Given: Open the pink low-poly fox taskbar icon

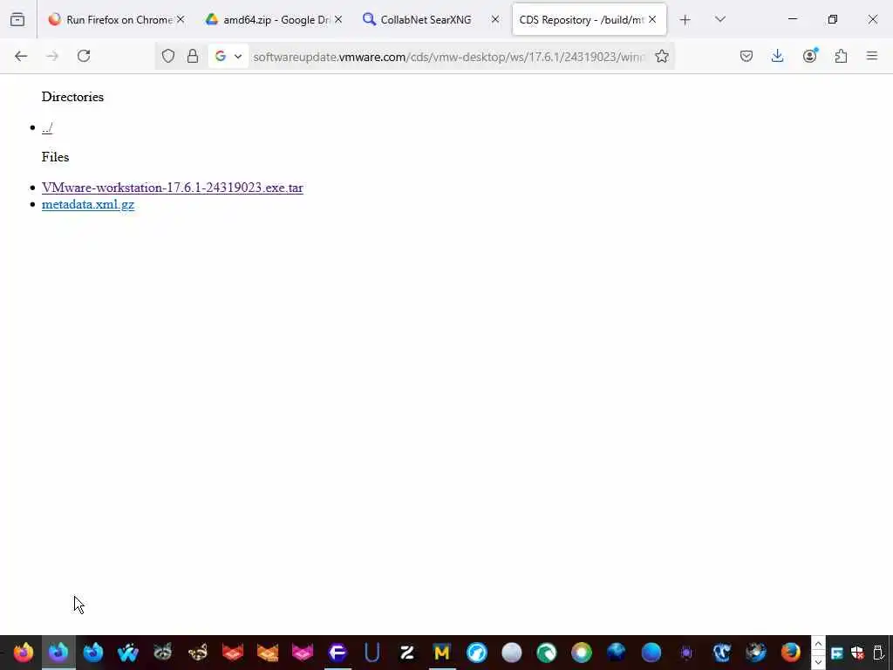Looking at the screenshot, I should click(303, 653).
